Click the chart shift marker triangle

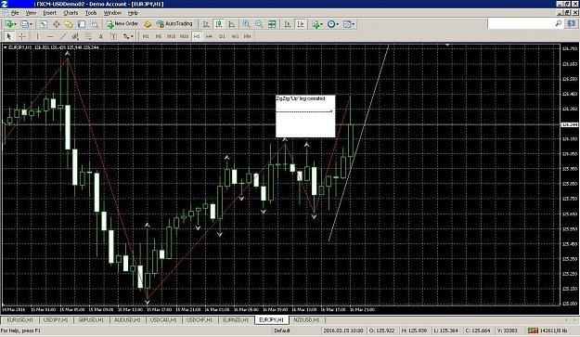point(447,45)
